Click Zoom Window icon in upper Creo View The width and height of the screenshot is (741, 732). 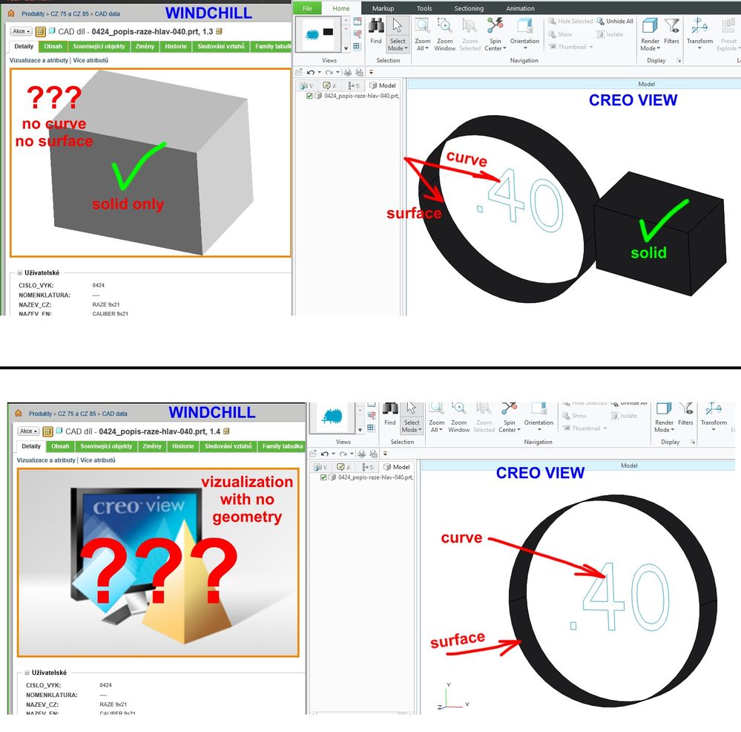pos(445,26)
